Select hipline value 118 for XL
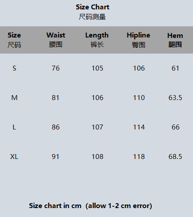The image size is (193, 217). (x=139, y=157)
